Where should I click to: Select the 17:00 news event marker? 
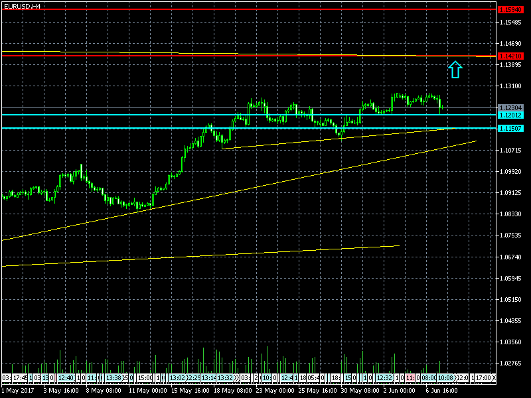[x=483, y=377]
